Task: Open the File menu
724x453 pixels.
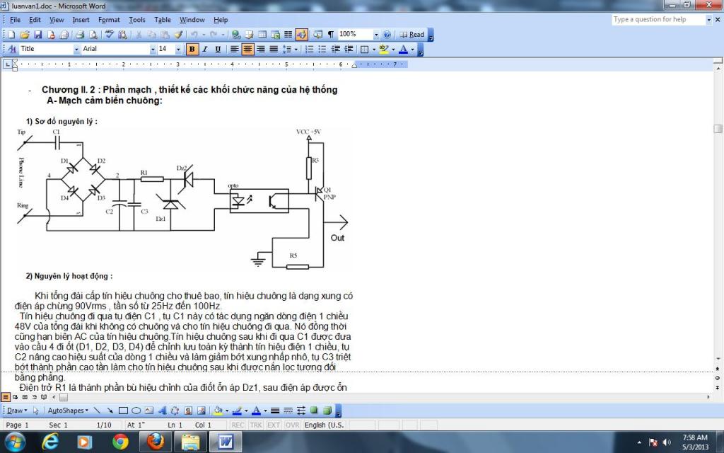Action: (x=16, y=20)
